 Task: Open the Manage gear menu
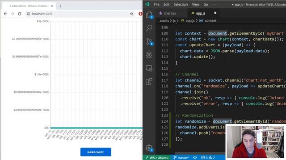149,148
